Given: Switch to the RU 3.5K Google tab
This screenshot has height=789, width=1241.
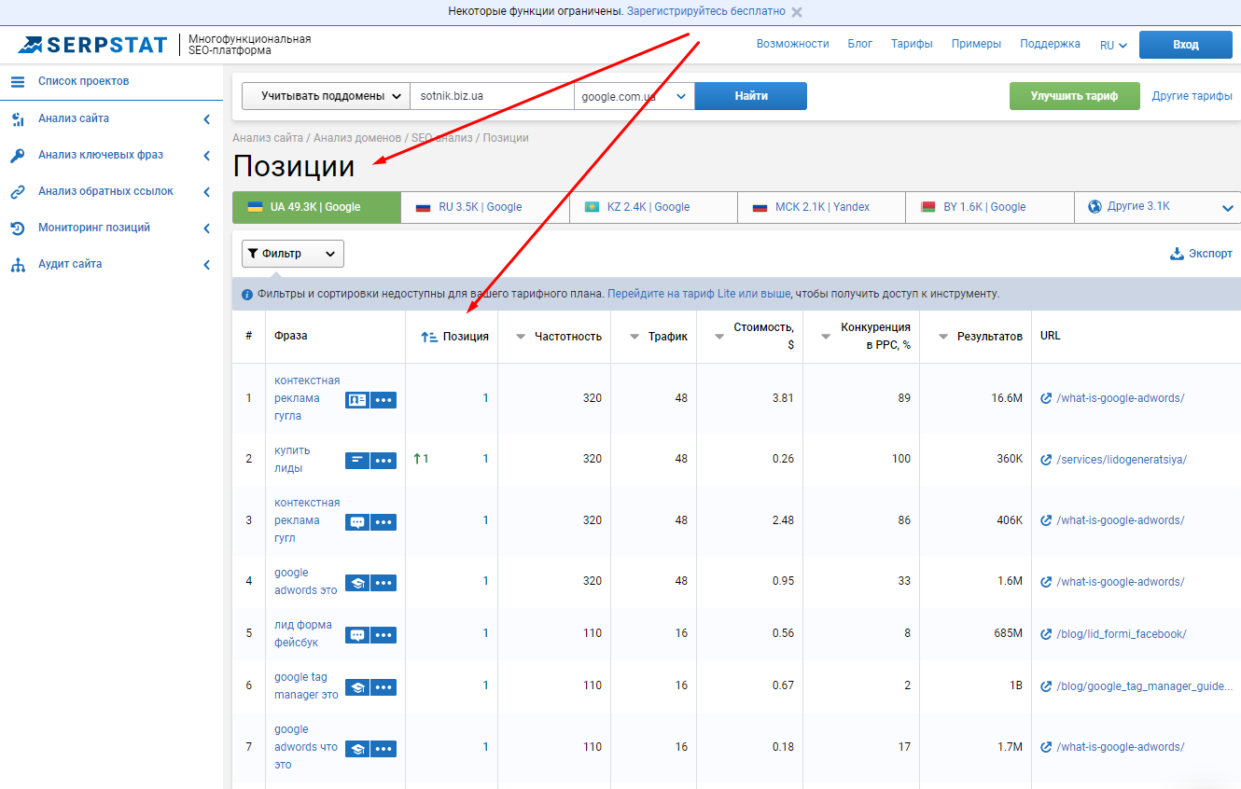Looking at the screenshot, I should click(485, 207).
